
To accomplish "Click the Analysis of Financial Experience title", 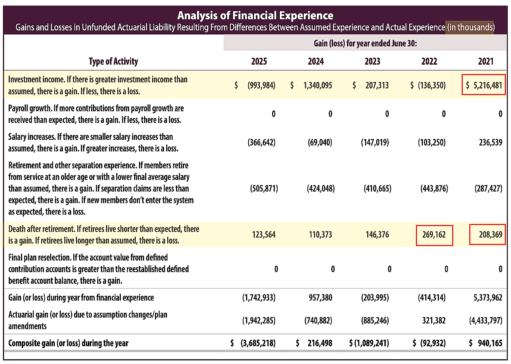I will 255,16.
